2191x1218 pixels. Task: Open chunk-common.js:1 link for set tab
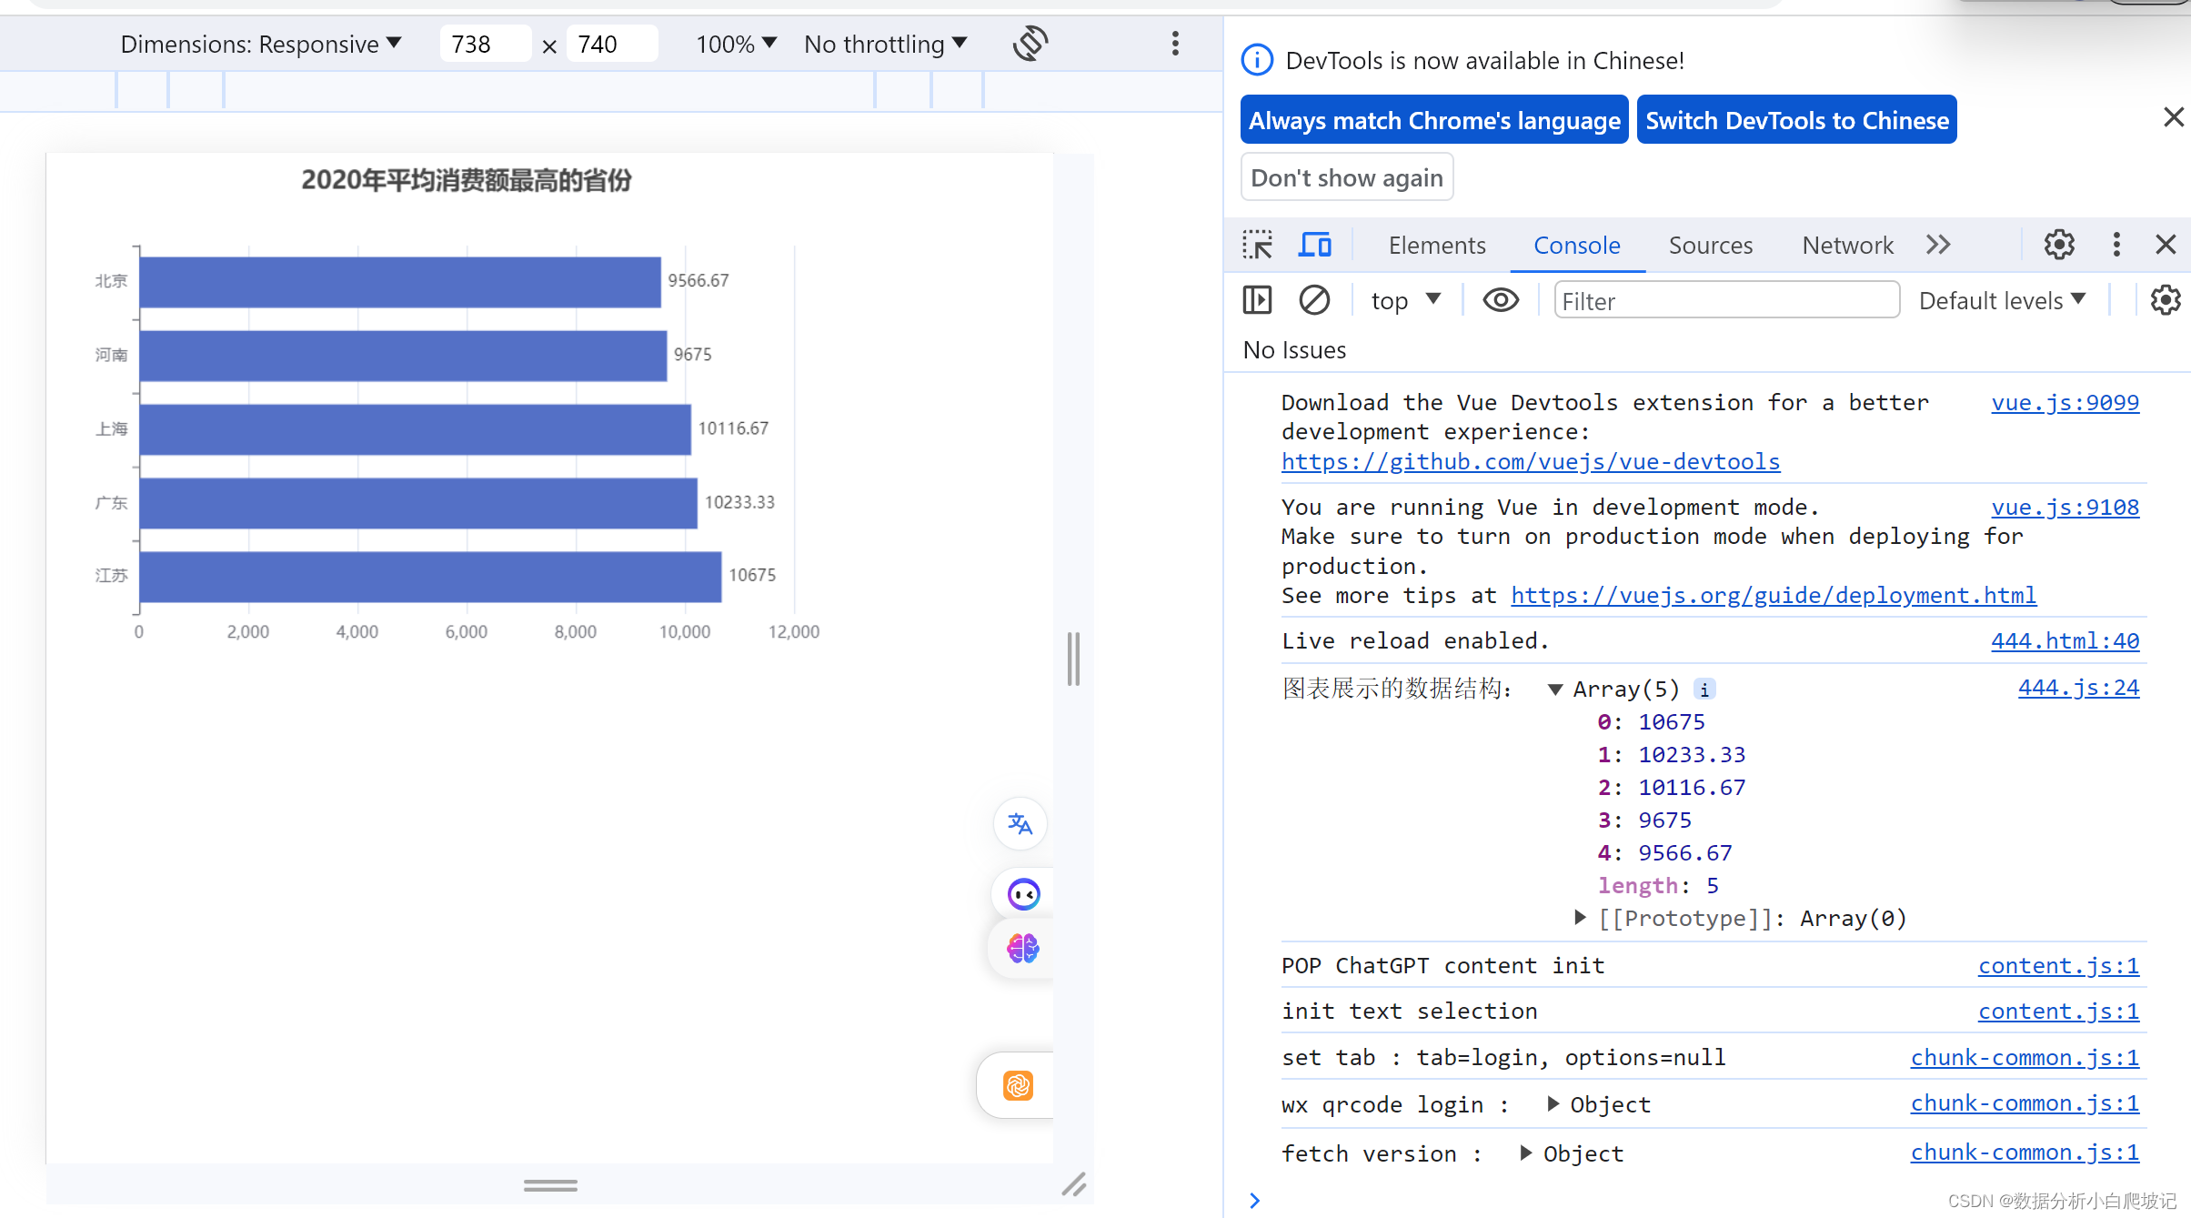tap(2025, 1058)
